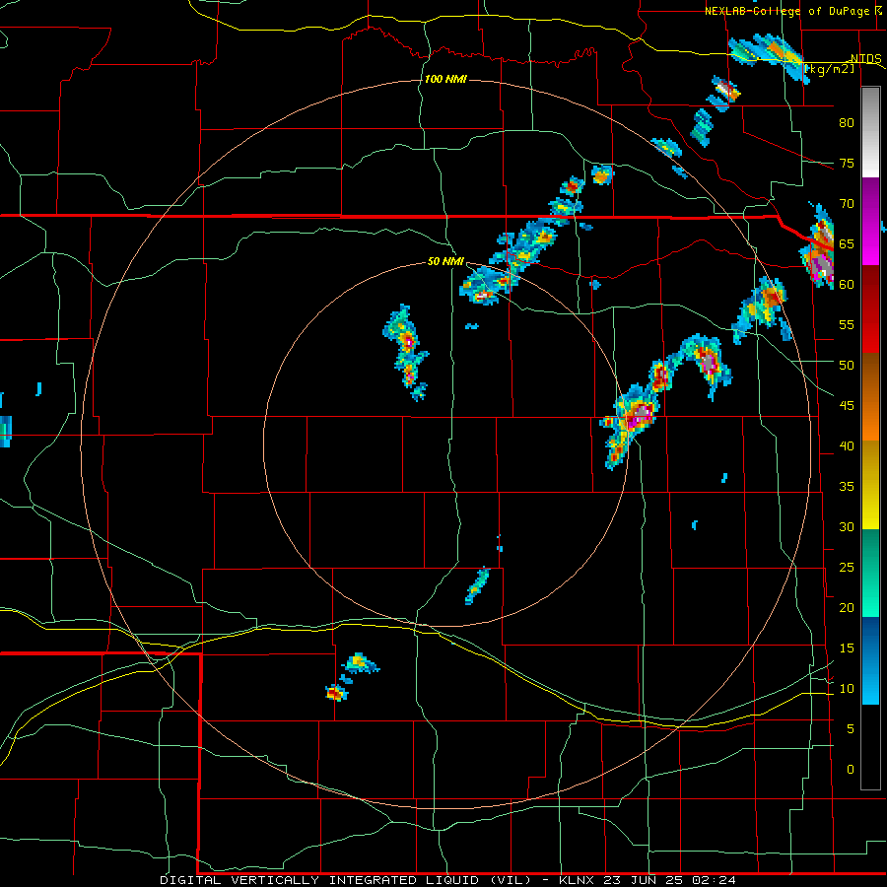Click the 55 value on the VIL scale
The image size is (887, 887).
pos(847,325)
